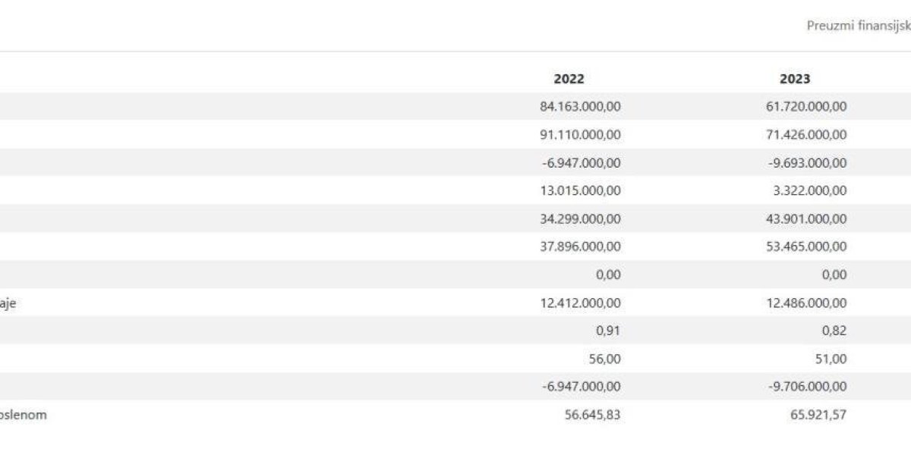Select the -9.706.000,00 cell
Screen dimensions: 911x455
808,387
